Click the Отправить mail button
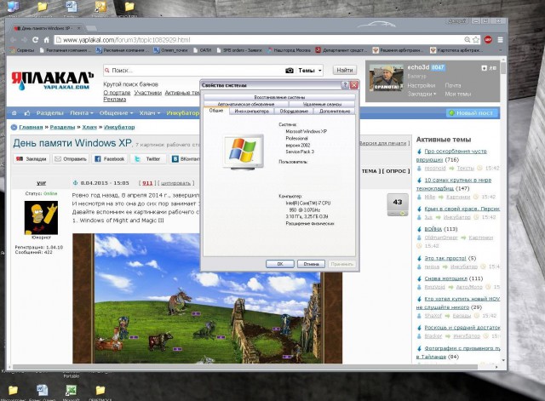Screen dimensions: 545x401 71,159
